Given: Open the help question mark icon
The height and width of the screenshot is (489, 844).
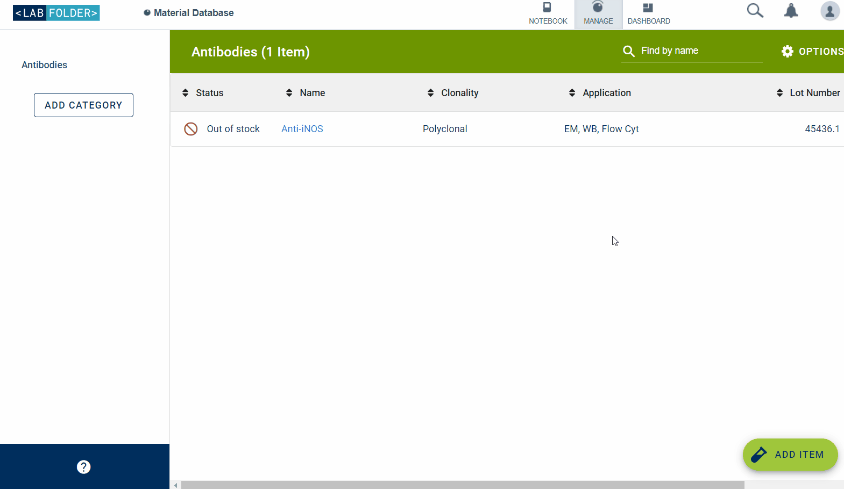Looking at the screenshot, I should (84, 467).
